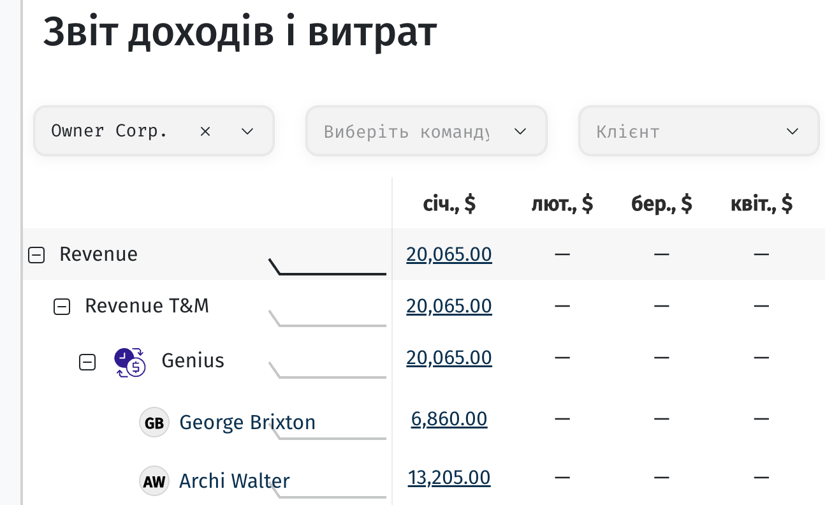Open Archi Walter's profile link
The width and height of the screenshot is (825, 505).
[x=235, y=480]
